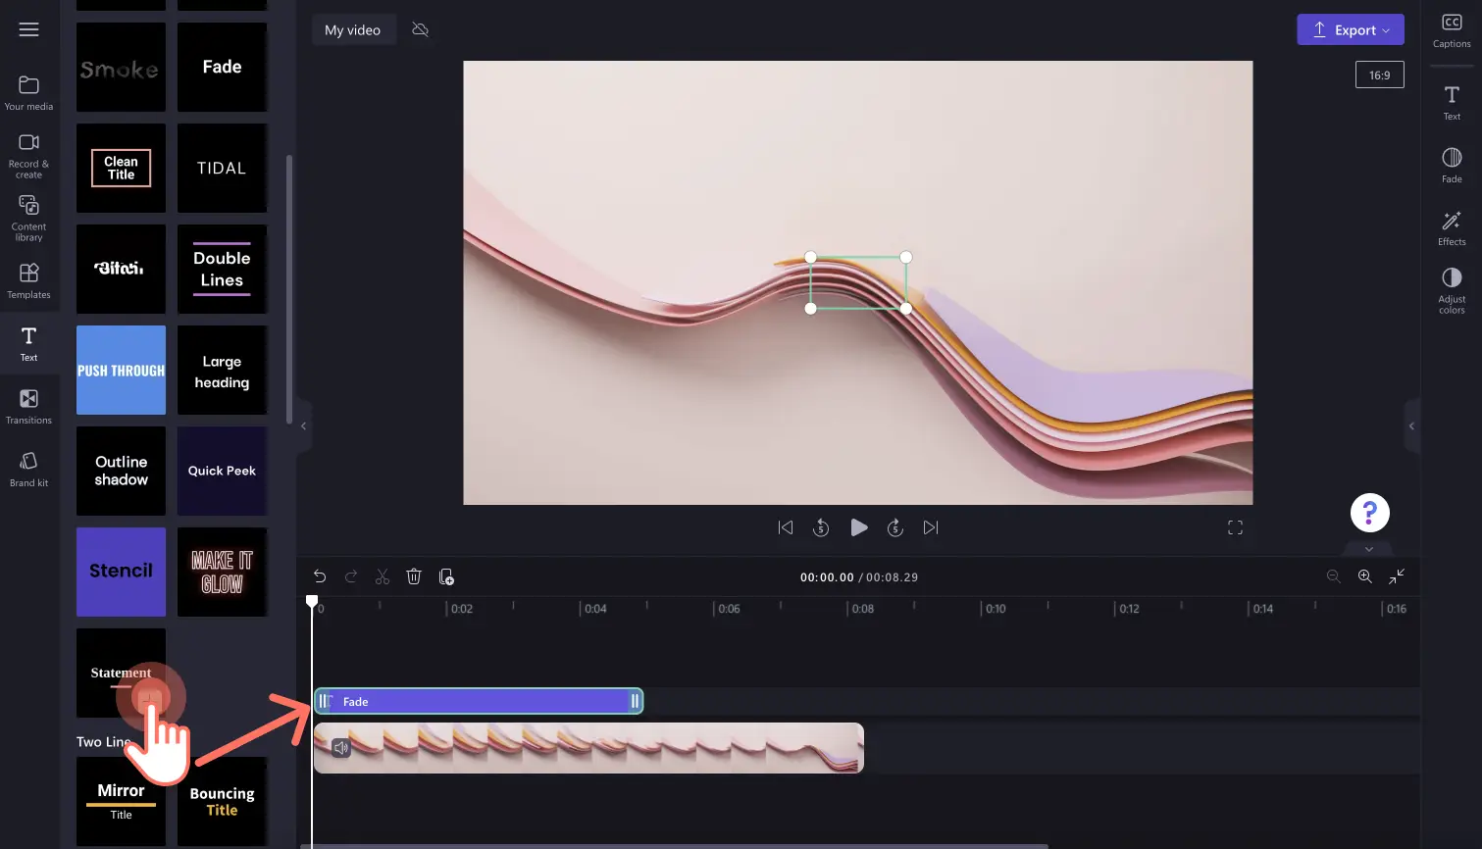The image size is (1482, 849).
Task: Open Content library panel
Action: (x=29, y=218)
